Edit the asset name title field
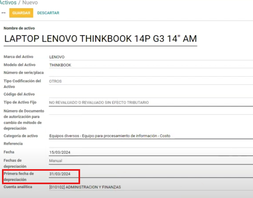 100,39
